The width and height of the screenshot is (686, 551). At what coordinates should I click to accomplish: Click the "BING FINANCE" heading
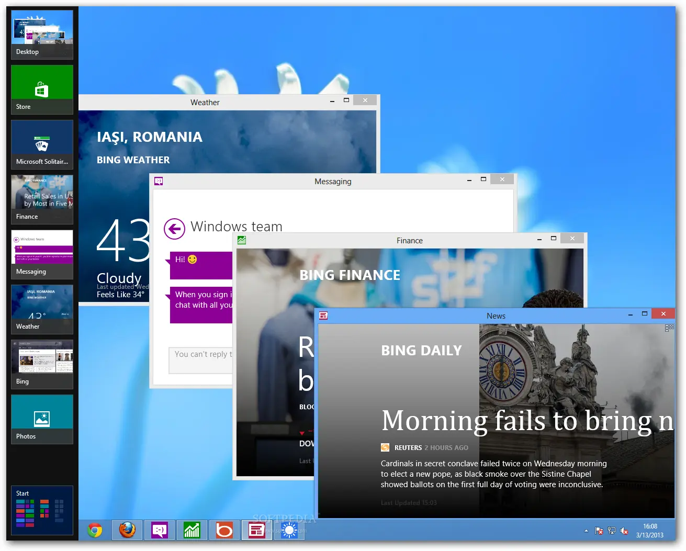point(350,275)
